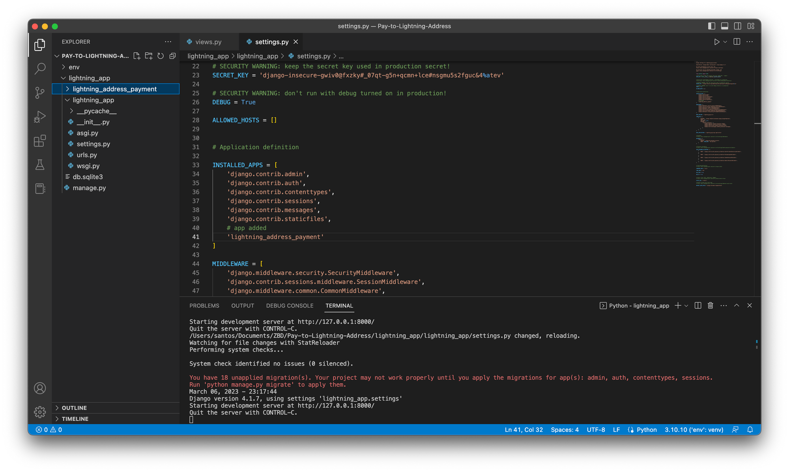Close the bottom panel
The height and width of the screenshot is (472, 789).
(750, 305)
